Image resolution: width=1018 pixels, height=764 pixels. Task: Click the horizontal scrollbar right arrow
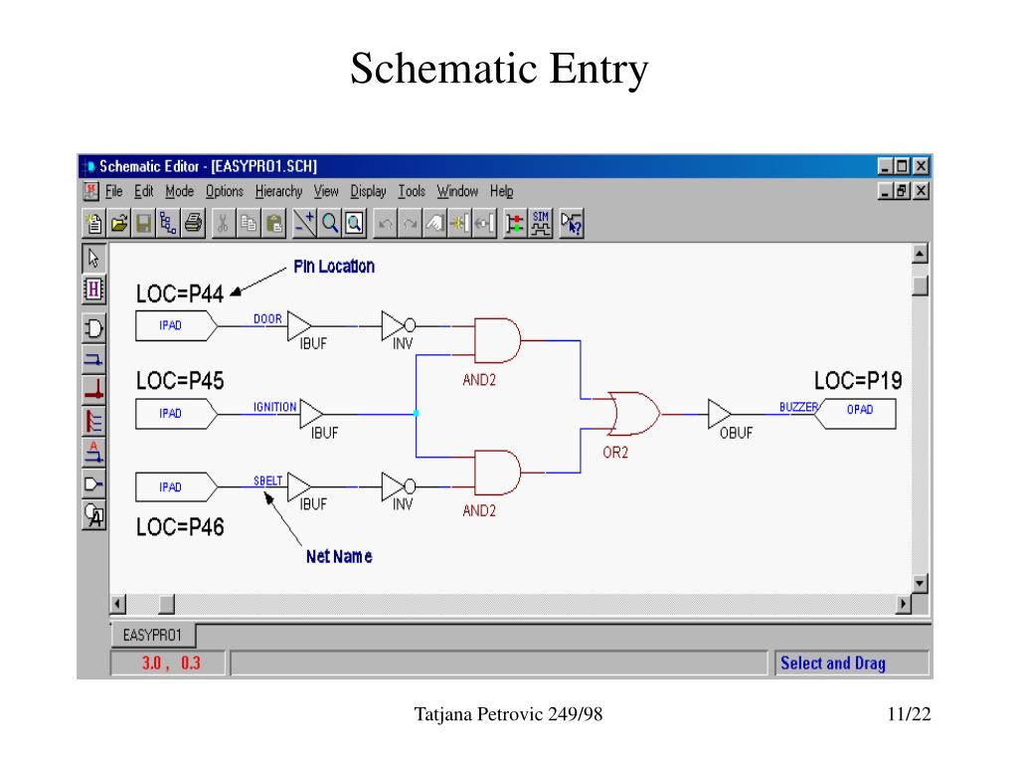tap(904, 604)
